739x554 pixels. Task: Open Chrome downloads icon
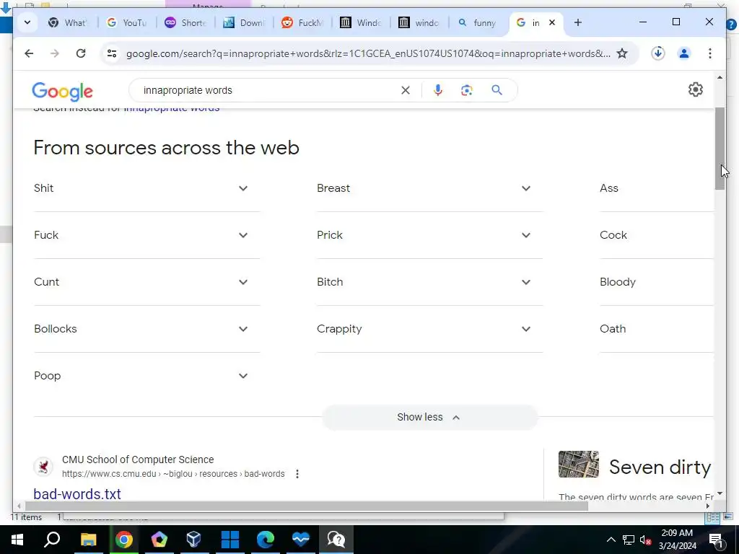[658, 53]
